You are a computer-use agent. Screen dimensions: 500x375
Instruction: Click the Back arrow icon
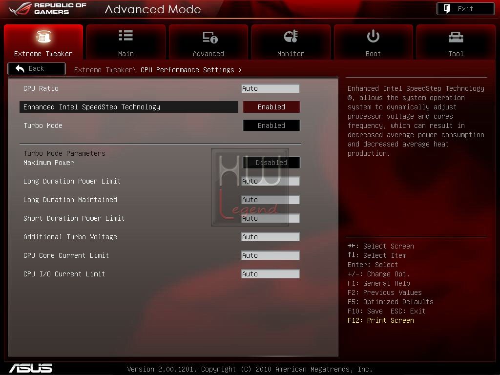coord(20,68)
